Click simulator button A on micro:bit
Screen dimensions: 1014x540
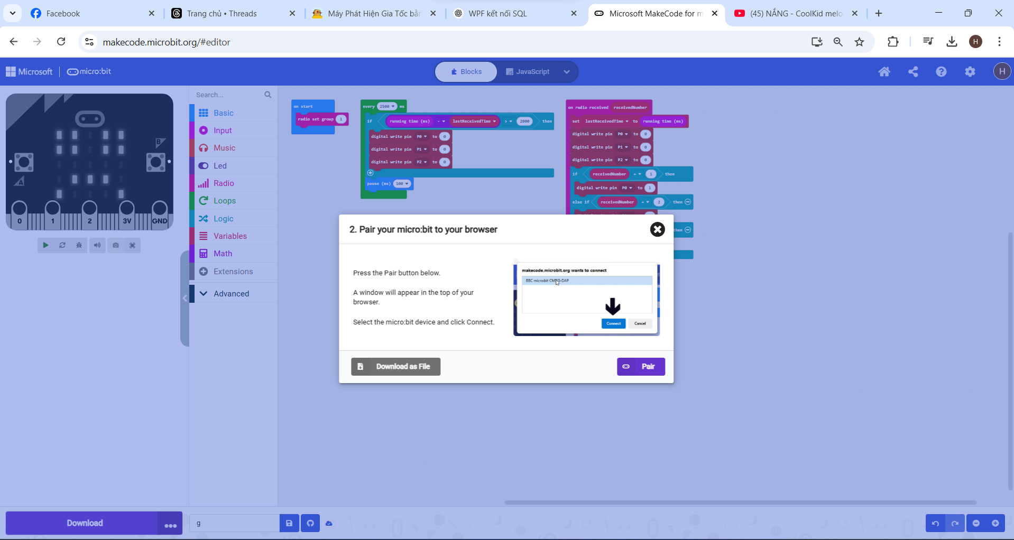(24, 162)
